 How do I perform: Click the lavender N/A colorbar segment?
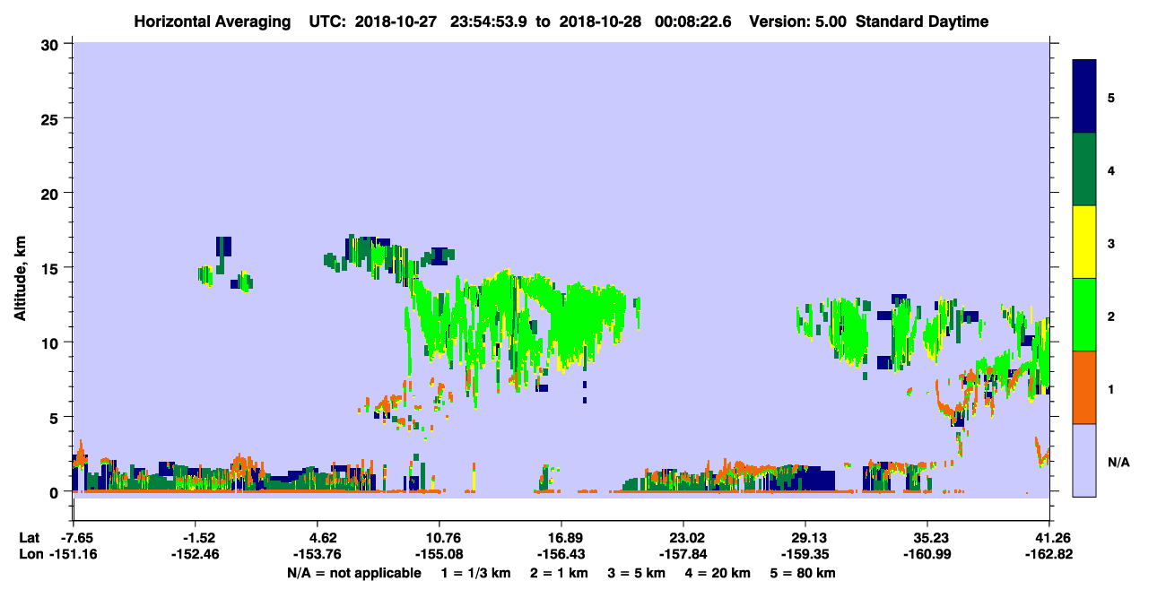1084,460
